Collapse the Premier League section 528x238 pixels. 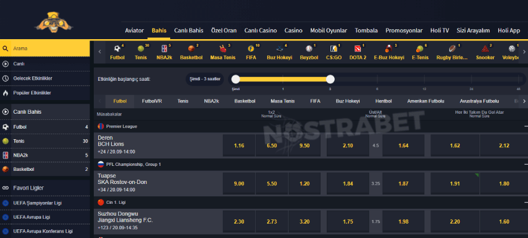526,126
